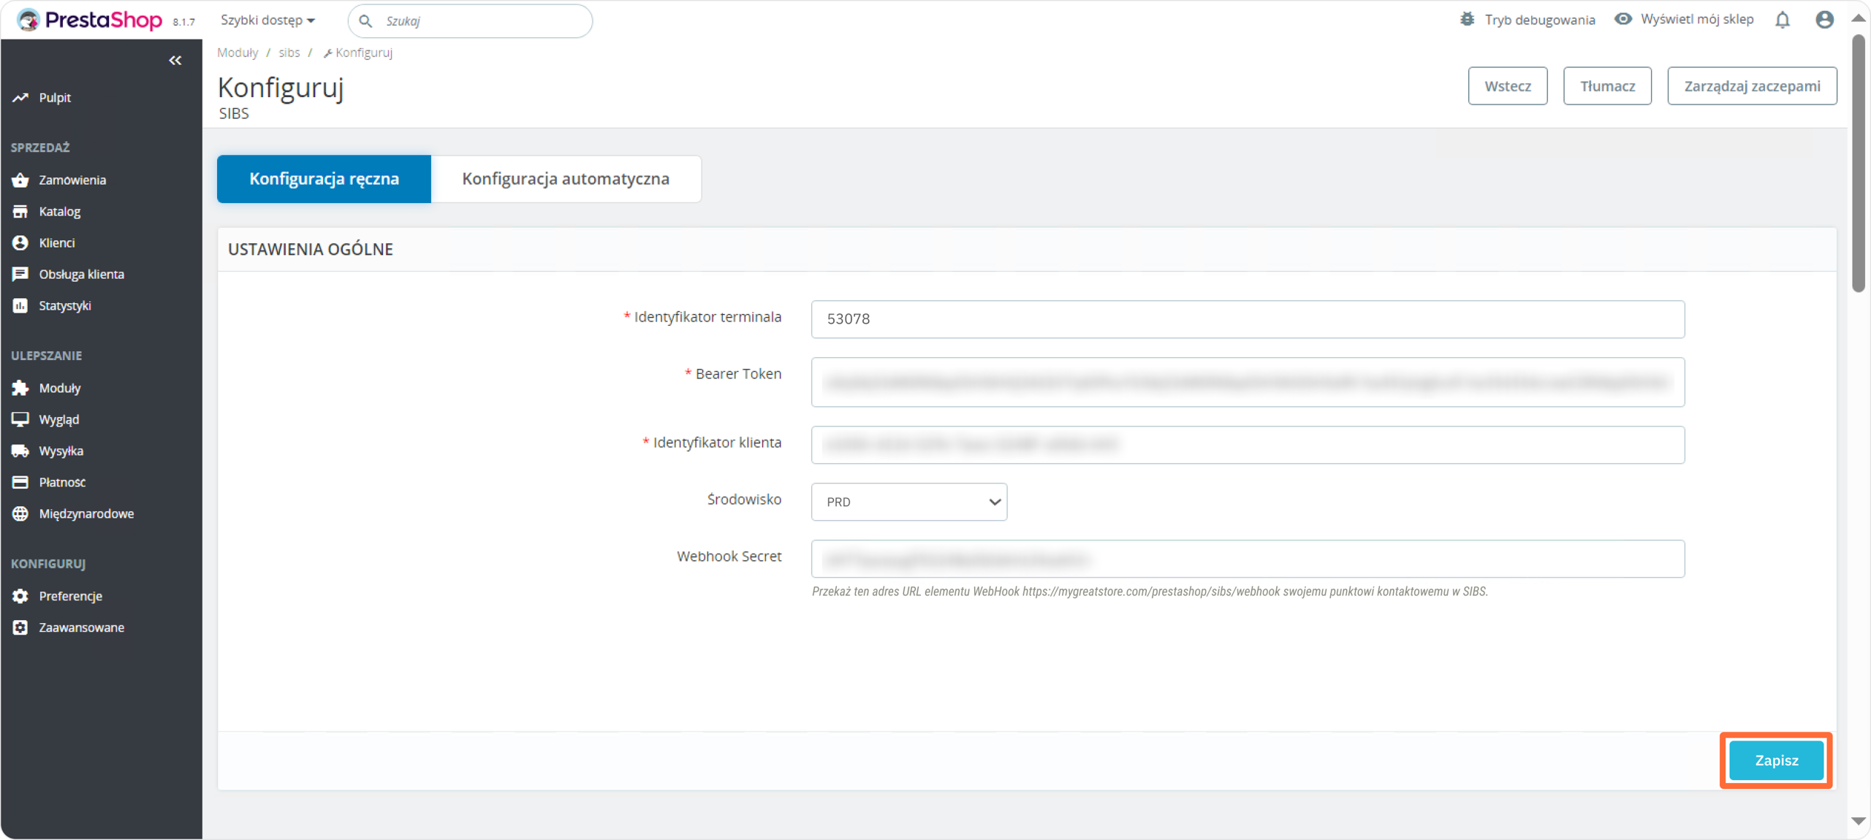Click the Identyfikator terminala input field

[x=1247, y=319]
